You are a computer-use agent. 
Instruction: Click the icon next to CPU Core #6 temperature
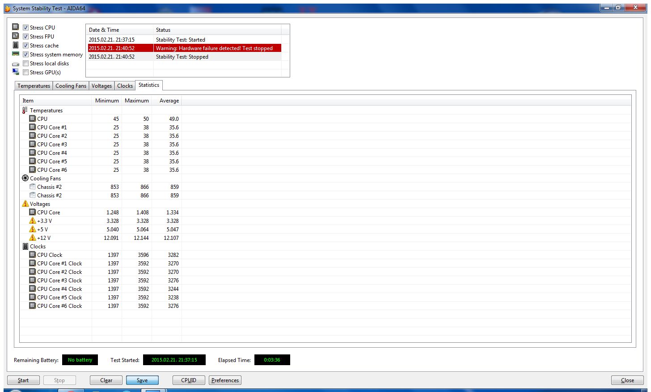(x=32, y=170)
